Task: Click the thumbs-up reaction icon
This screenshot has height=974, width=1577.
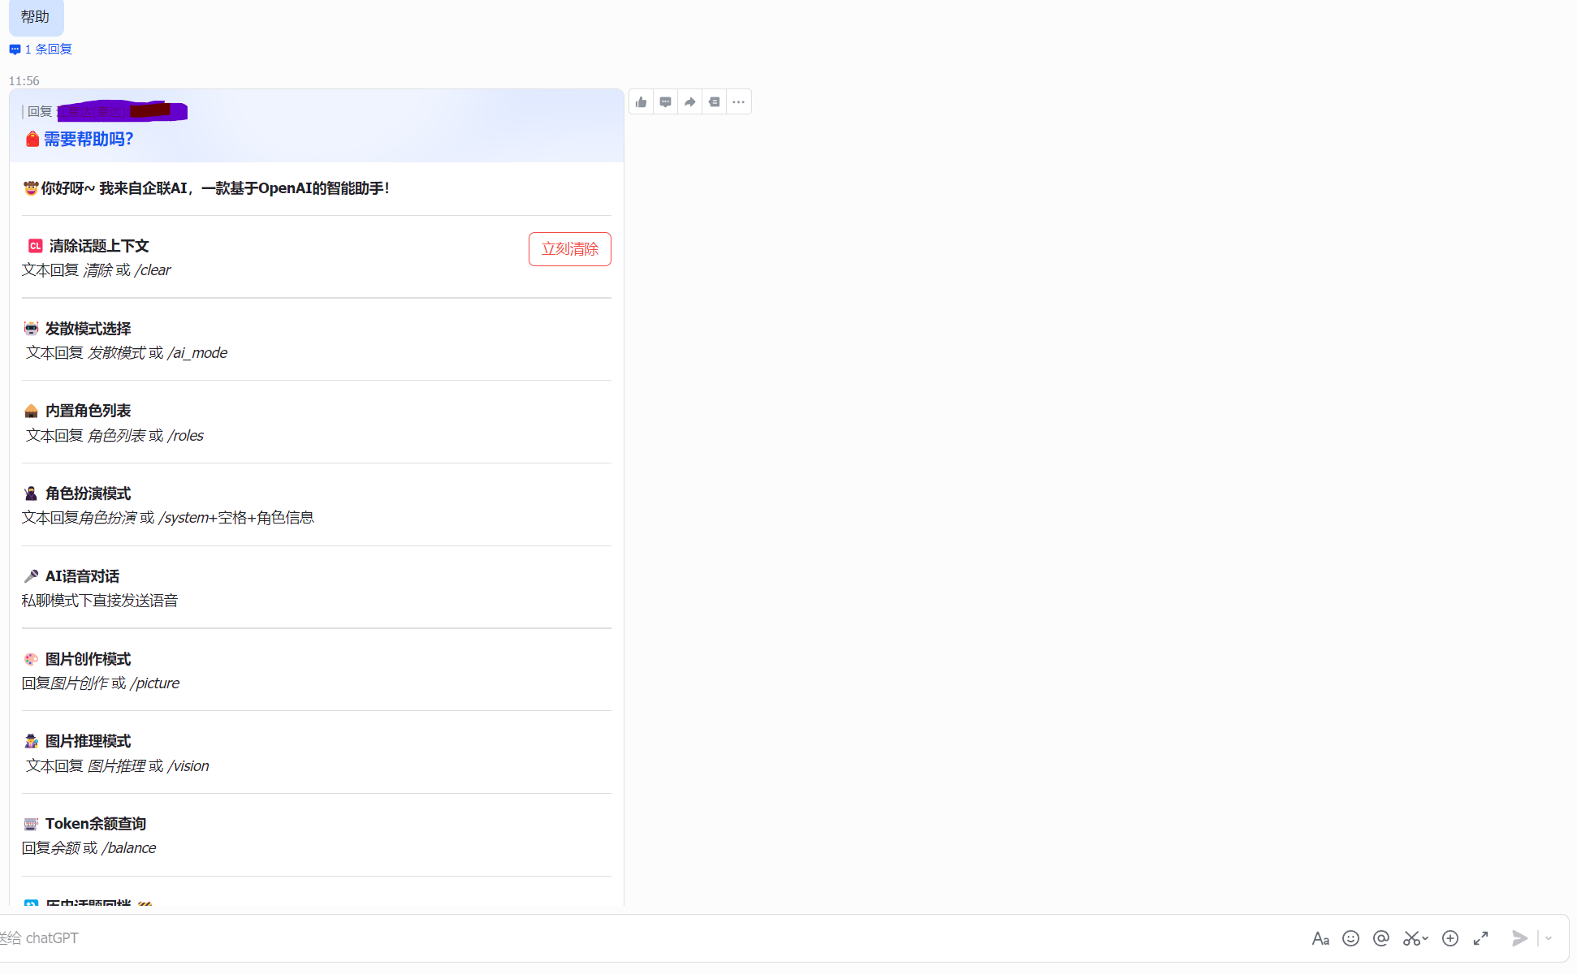Action: point(642,102)
